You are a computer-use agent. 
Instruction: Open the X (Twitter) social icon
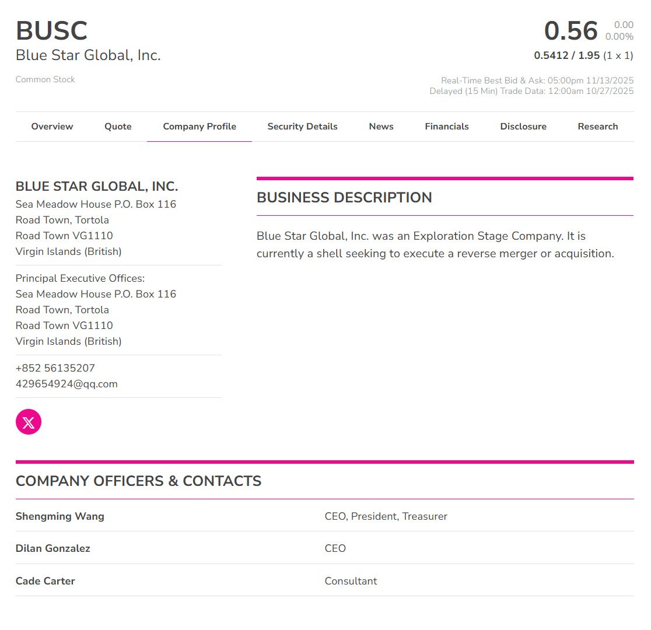coord(29,422)
